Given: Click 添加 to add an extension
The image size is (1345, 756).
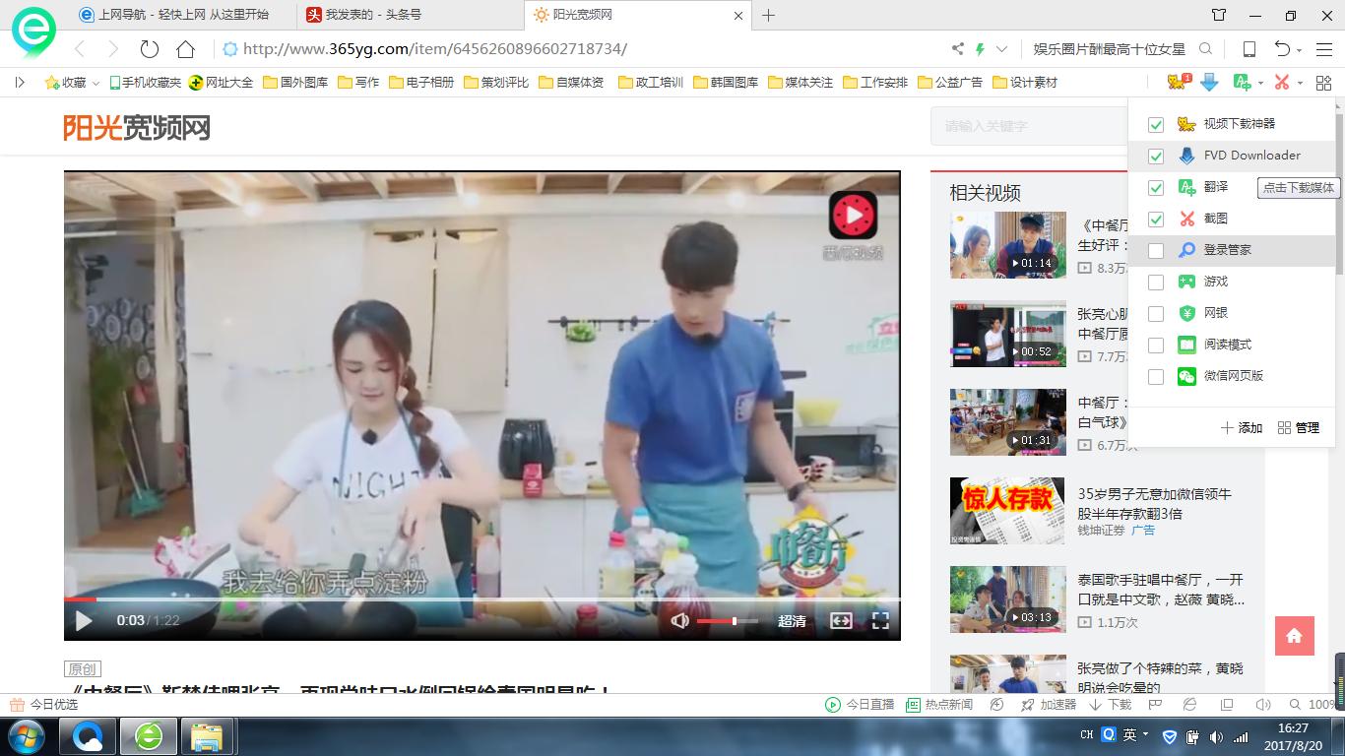Looking at the screenshot, I should [1242, 428].
